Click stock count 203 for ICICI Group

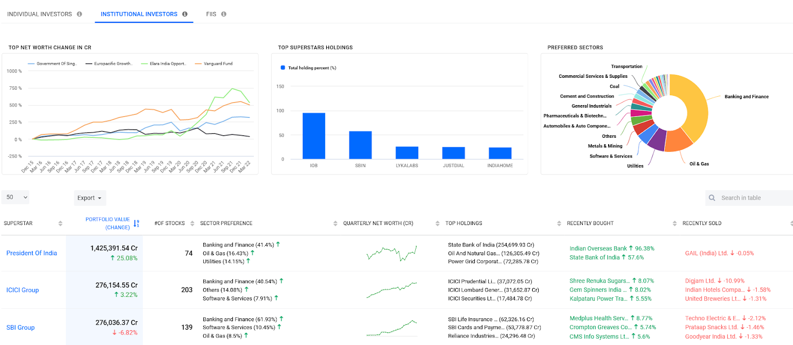187,290
